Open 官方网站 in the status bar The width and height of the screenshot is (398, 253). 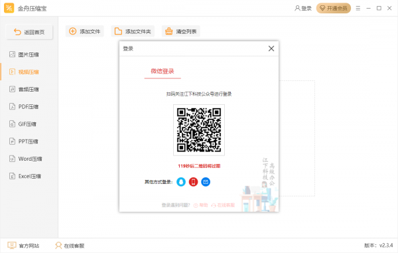pos(23,246)
